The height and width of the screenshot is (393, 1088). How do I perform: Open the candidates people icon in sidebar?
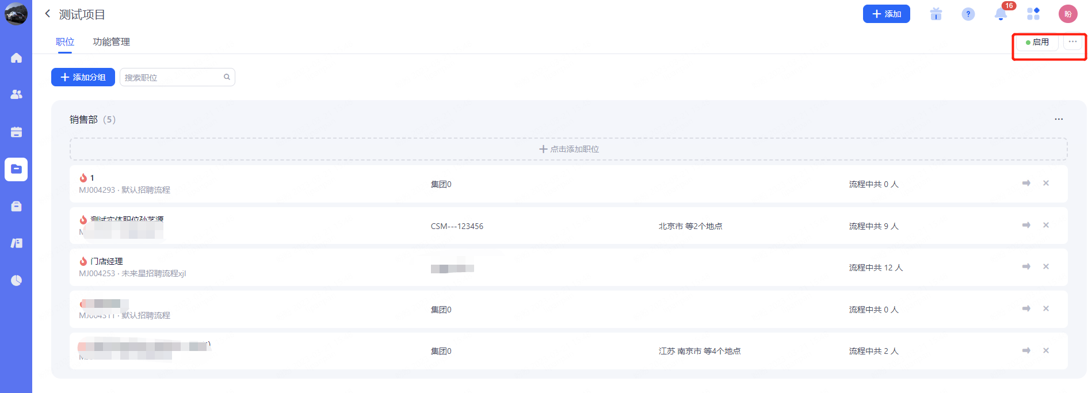coord(16,94)
